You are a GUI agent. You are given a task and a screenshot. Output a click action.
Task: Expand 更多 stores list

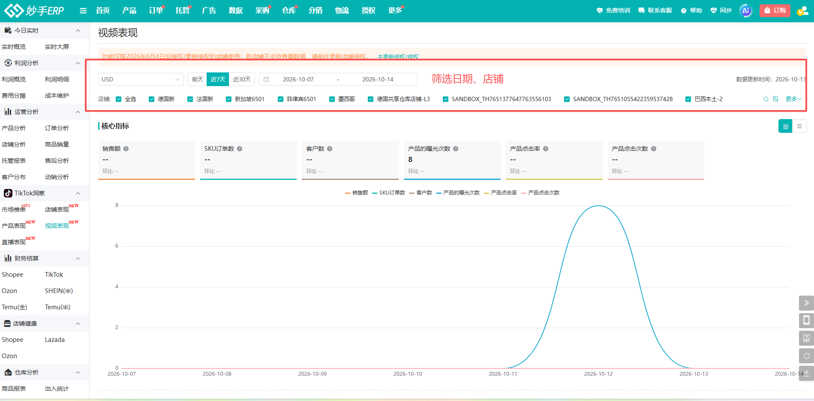[x=793, y=99]
